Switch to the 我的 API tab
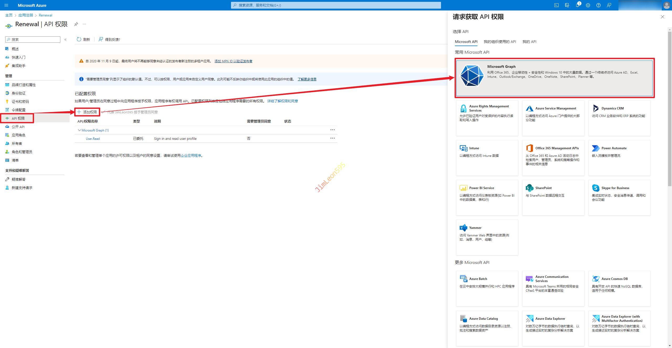This screenshot has height=348, width=672. [x=529, y=42]
